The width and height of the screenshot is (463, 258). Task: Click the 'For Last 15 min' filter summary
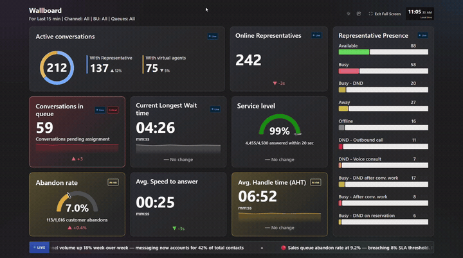[82, 19]
